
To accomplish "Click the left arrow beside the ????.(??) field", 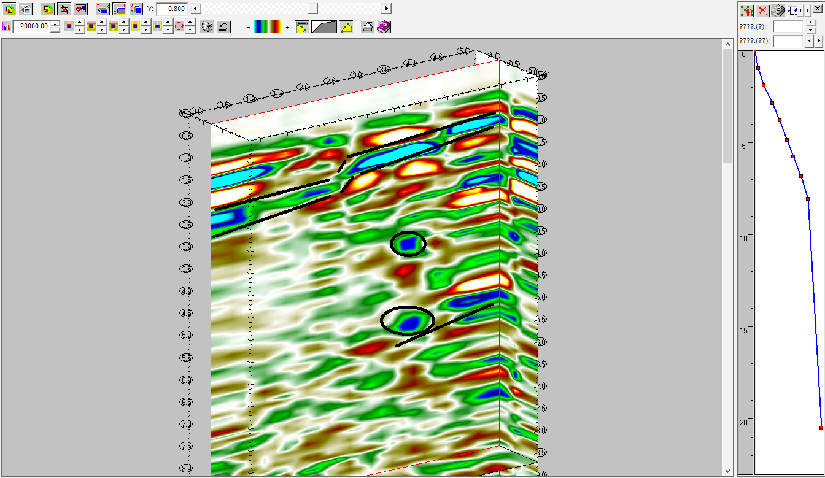I will [810, 41].
